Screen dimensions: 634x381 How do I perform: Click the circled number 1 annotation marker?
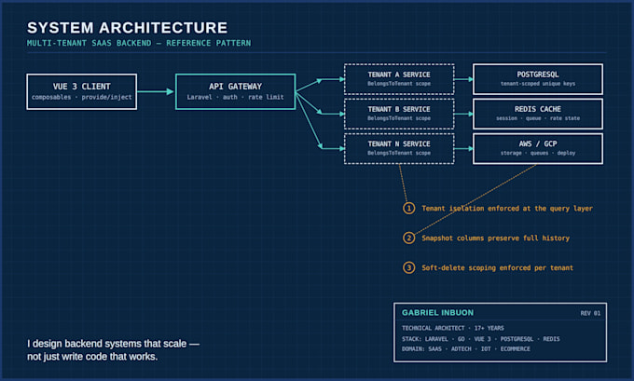(408, 209)
